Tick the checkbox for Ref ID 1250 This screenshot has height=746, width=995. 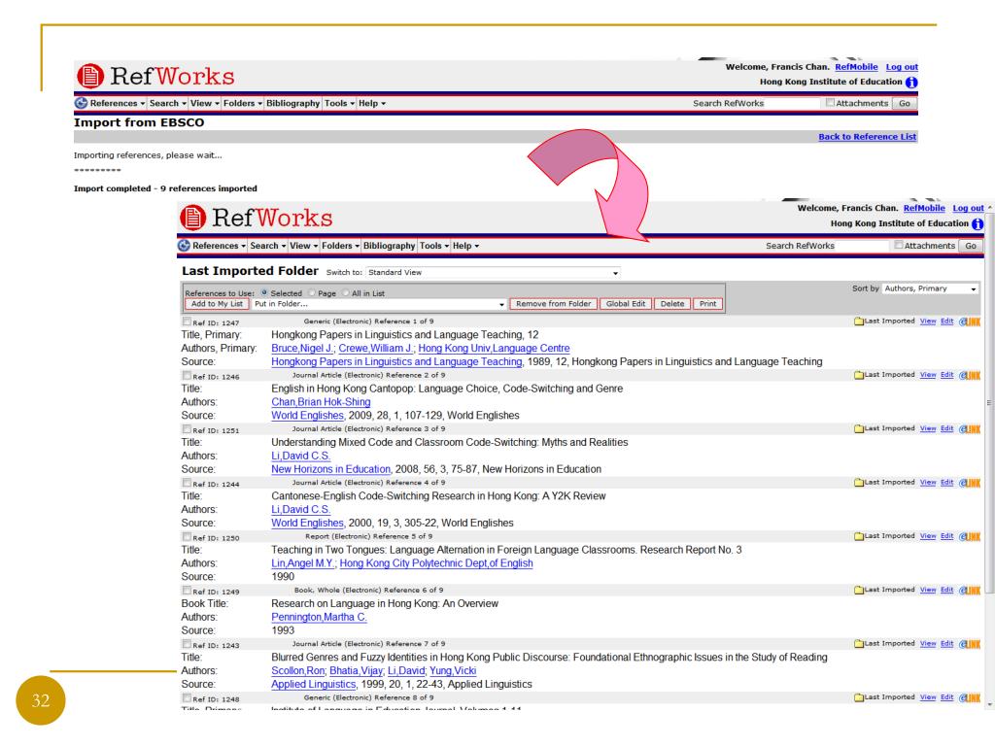(188, 536)
